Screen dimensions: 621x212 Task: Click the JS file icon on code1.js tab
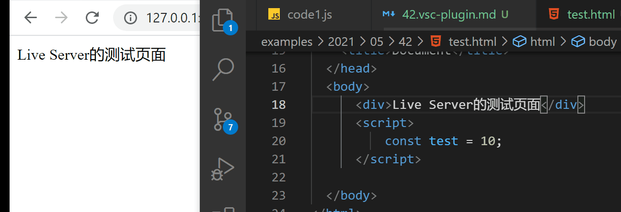pos(274,15)
